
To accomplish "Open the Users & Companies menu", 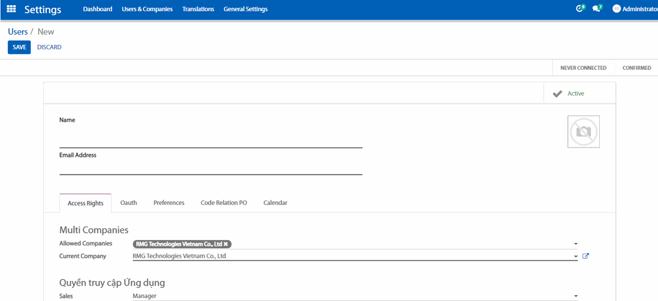I will point(147,9).
